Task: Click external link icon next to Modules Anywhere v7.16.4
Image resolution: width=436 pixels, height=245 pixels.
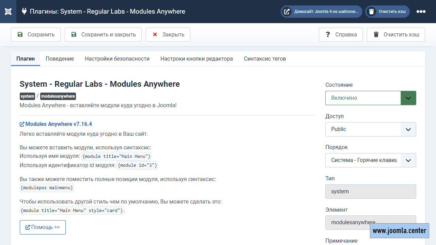Action: point(21,124)
